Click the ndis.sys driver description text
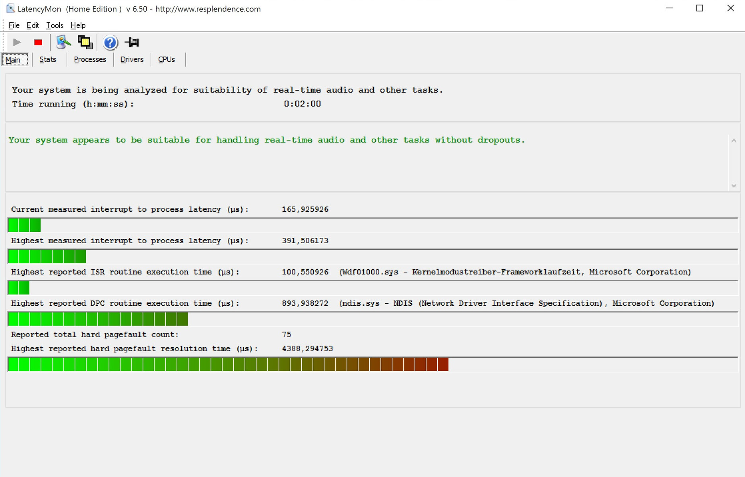Viewport: 745px width, 477px height. click(x=526, y=304)
